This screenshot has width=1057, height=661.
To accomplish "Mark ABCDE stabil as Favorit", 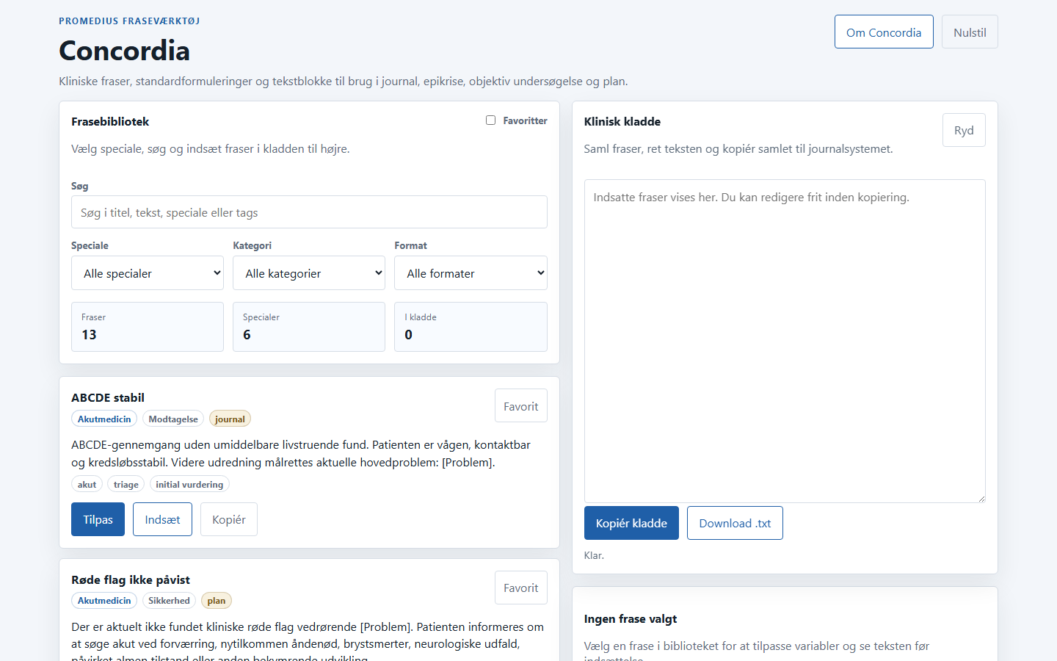I will pos(521,406).
